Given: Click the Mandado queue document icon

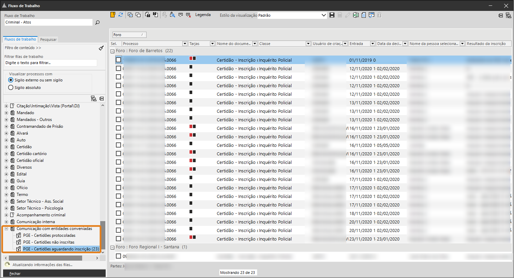Looking at the screenshot, I should point(12,113).
